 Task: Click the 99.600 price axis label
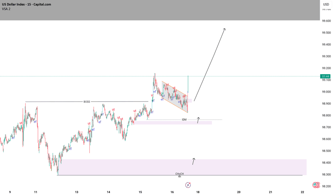pos(327,21)
